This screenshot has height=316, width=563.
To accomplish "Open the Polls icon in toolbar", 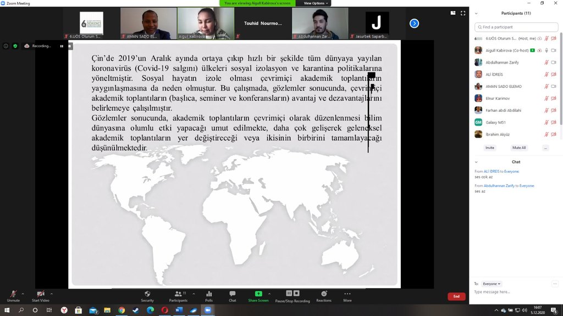I will click(209, 295).
